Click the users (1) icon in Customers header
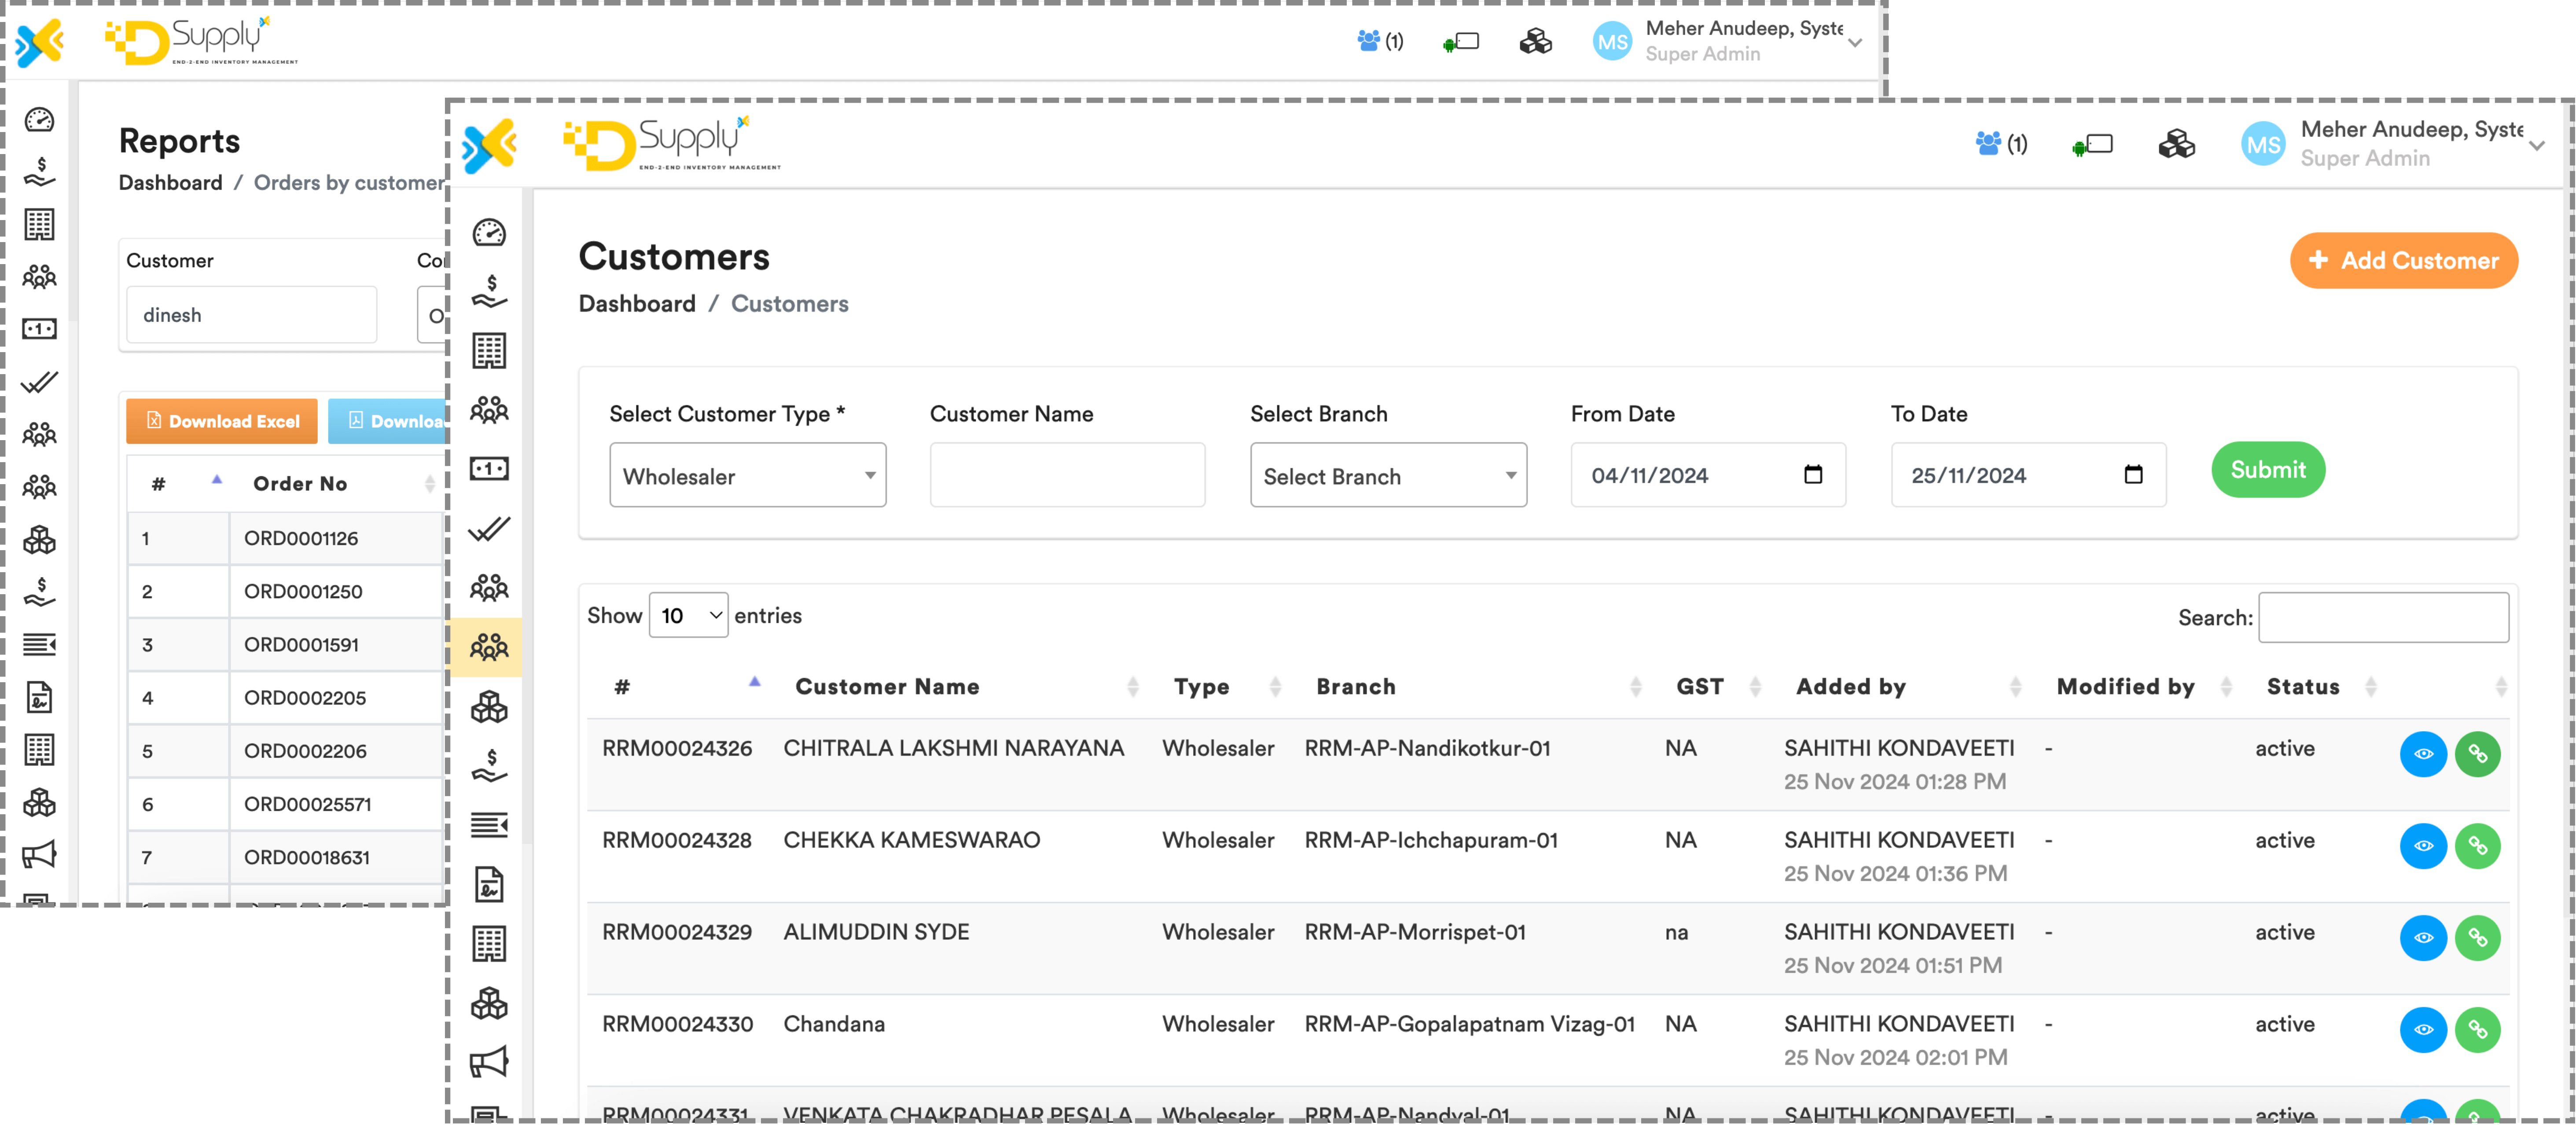Image resolution: width=2576 pixels, height=1125 pixels. 2001,145
